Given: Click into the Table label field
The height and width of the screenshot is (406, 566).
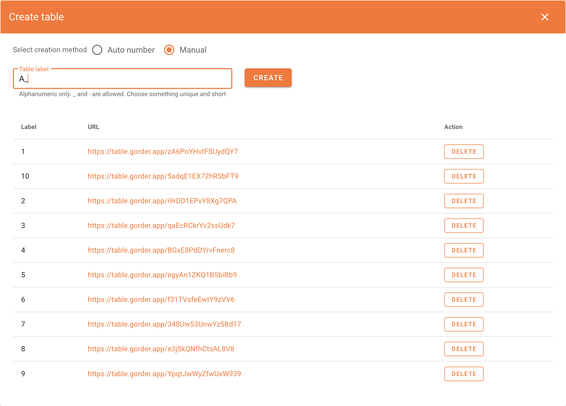Looking at the screenshot, I should [x=122, y=79].
